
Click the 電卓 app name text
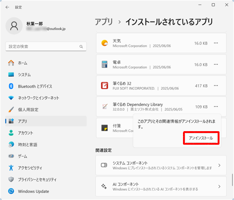coord(117,62)
